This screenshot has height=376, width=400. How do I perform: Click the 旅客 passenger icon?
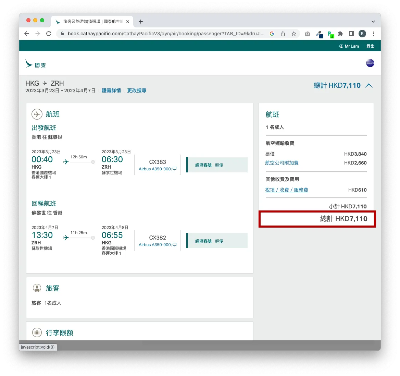pos(37,288)
